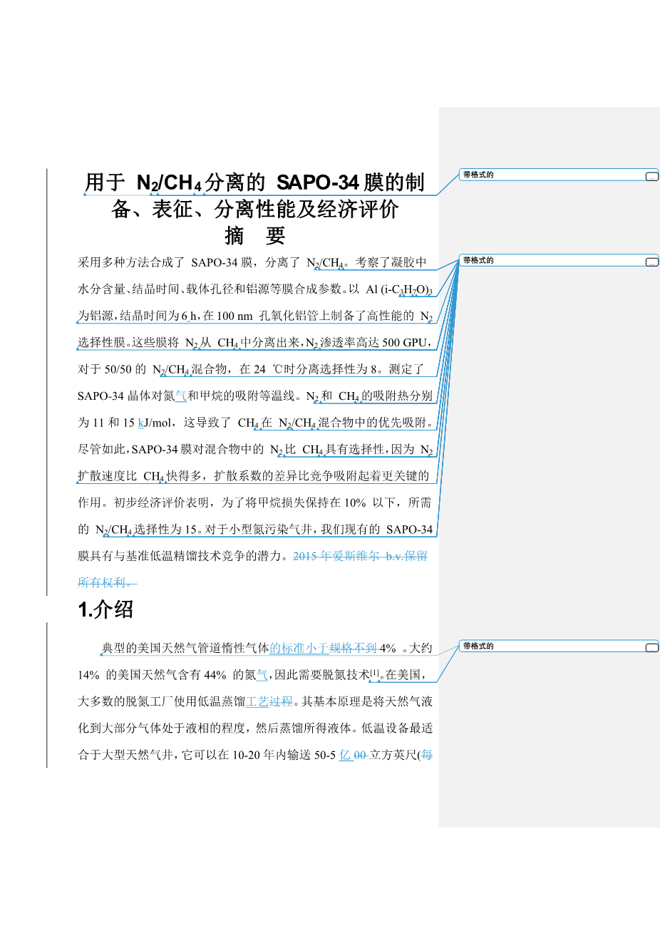660x933 pixels.
Task: Click the footnote reference '[1]' after 脱氮技术
Action: [x=375, y=673]
